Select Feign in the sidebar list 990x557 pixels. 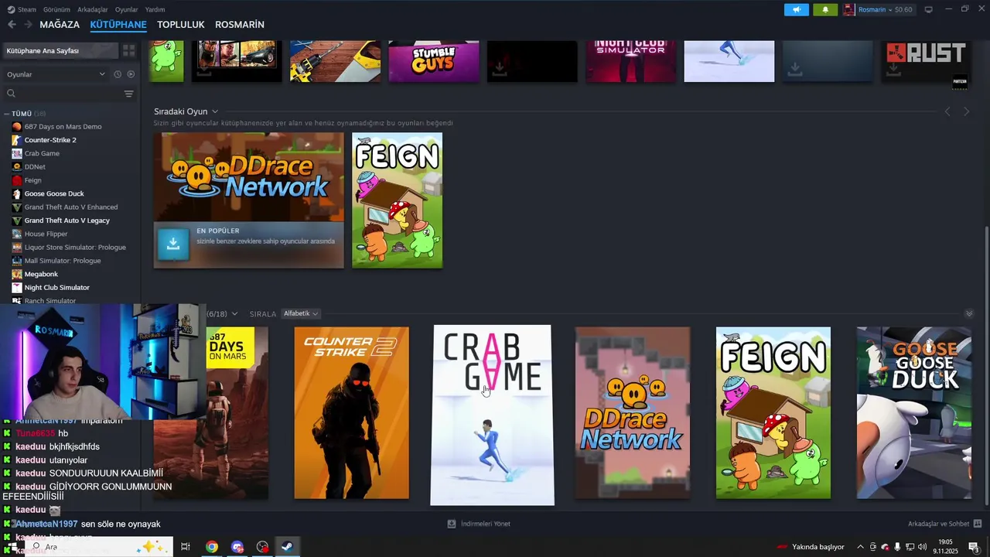pos(32,180)
